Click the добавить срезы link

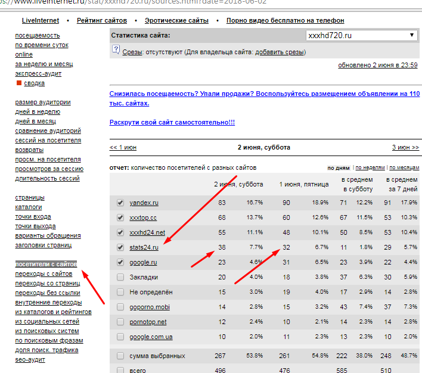pyautogui.click(x=280, y=52)
